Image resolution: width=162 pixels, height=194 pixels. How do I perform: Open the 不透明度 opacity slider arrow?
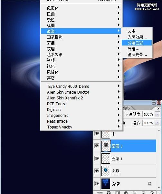click(157, 114)
